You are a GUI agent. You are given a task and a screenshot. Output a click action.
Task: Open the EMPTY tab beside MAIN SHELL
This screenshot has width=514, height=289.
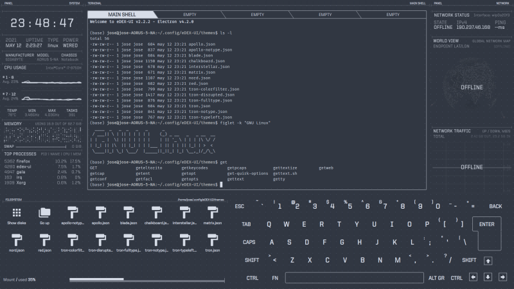coord(190,14)
